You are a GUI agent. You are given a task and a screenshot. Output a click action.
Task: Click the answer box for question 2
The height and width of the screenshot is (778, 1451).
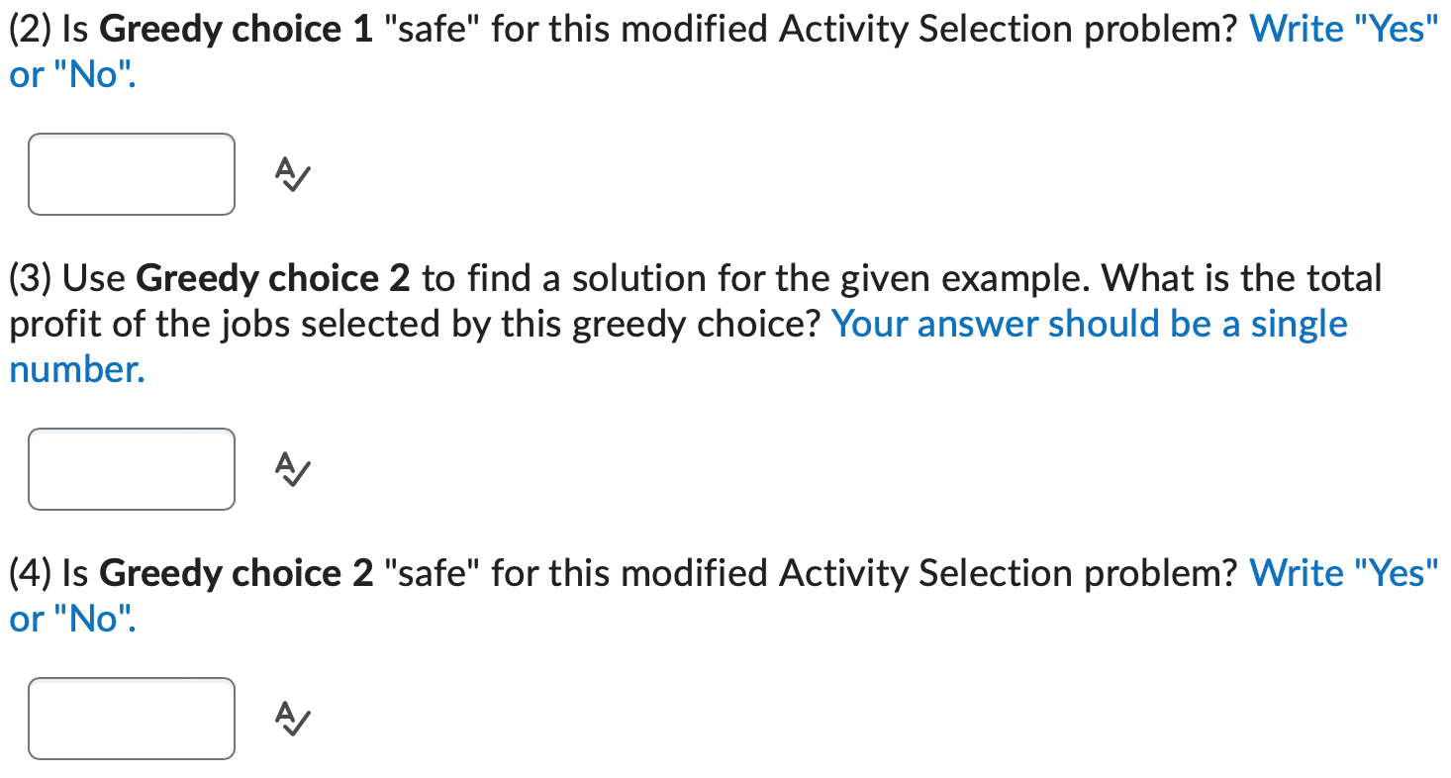point(131,174)
